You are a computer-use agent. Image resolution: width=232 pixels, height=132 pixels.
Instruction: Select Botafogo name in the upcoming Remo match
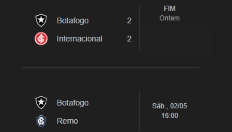pyautogui.click(x=72, y=103)
